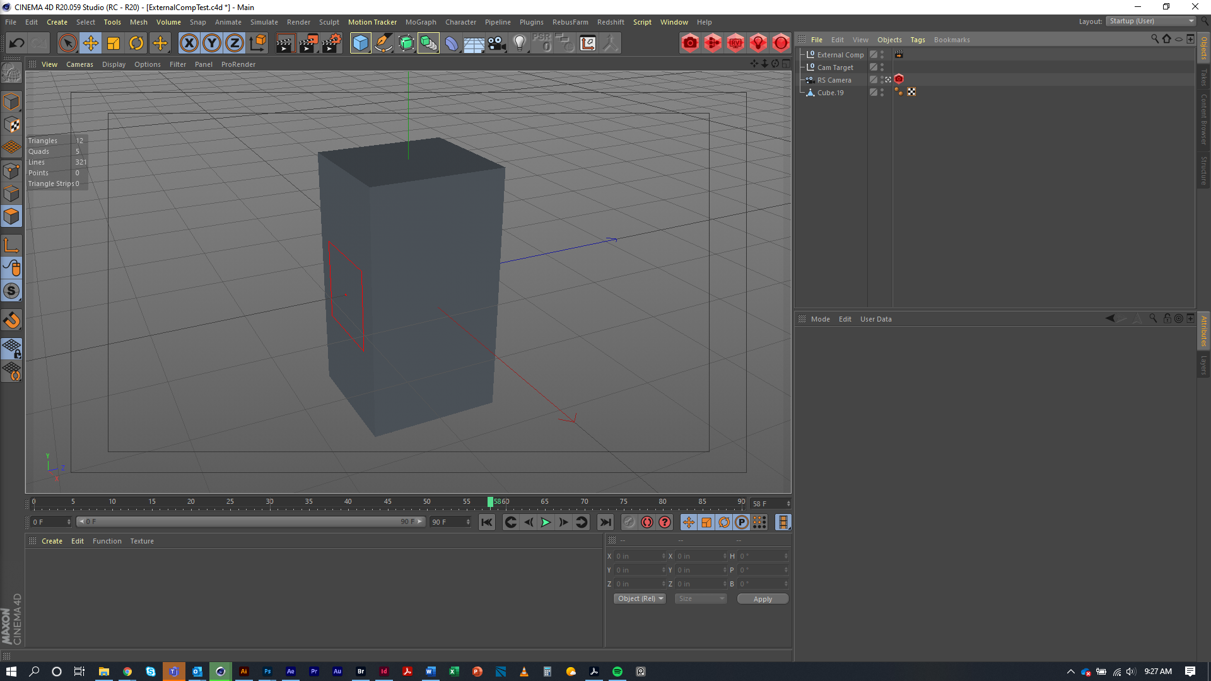Image resolution: width=1211 pixels, height=681 pixels.
Task: Create a new Camera object
Action: 496,43
